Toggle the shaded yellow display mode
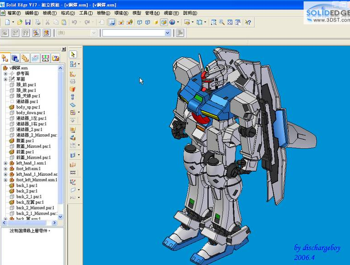Image resolution: width=350 pixels, height=265 pixels. point(155,22)
